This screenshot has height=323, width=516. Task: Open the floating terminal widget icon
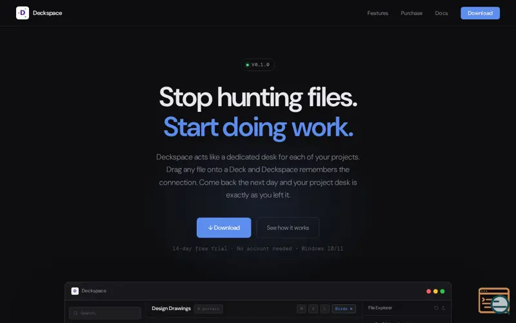tap(494, 300)
